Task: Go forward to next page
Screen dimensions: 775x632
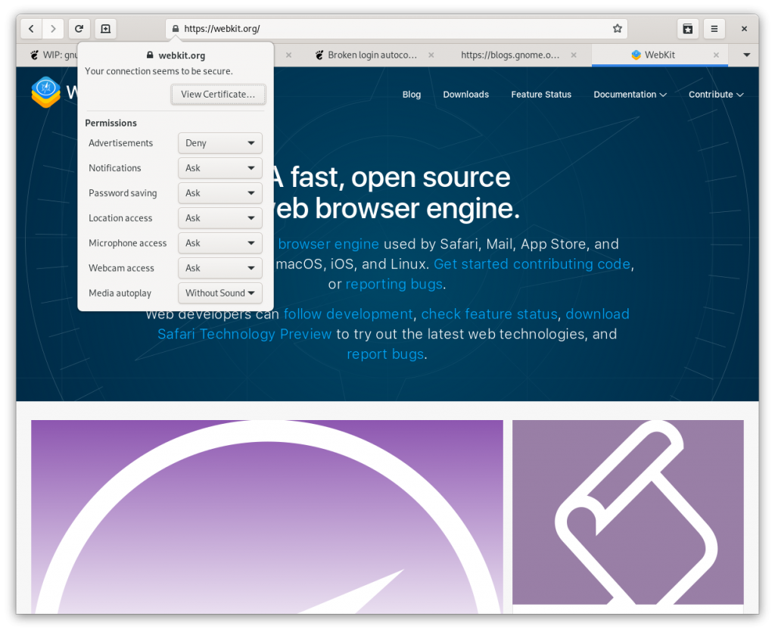Action: pyautogui.click(x=53, y=29)
